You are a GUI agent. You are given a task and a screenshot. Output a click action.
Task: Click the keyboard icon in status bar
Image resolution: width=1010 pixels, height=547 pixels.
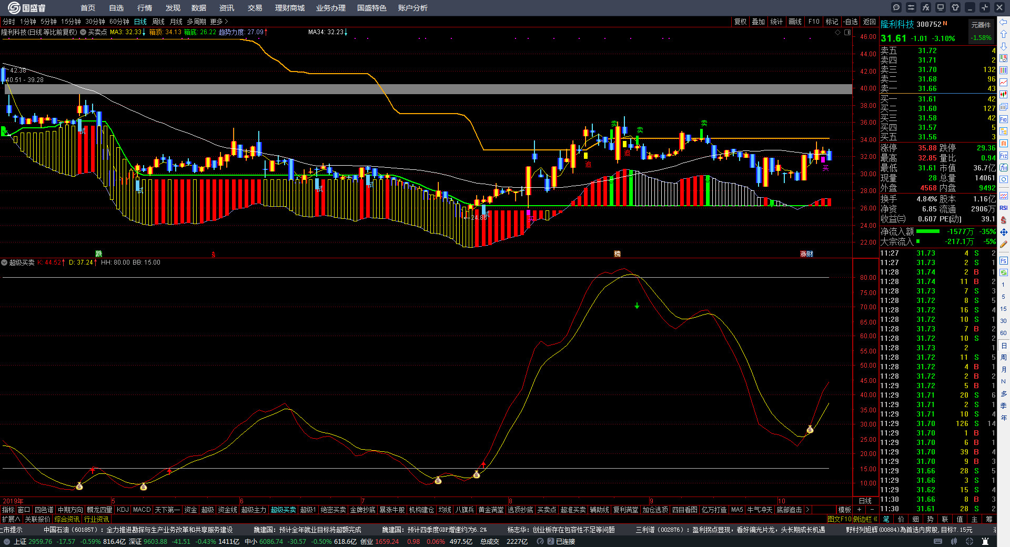[938, 541]
